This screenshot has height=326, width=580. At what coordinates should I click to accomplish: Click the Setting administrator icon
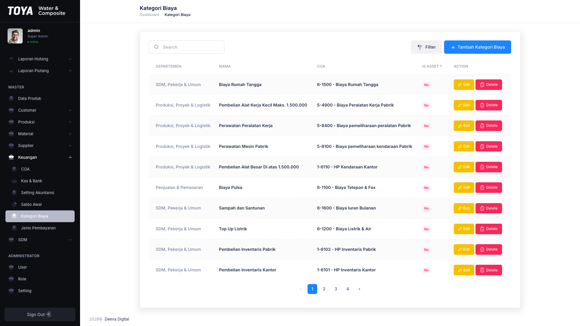[11, 291]
